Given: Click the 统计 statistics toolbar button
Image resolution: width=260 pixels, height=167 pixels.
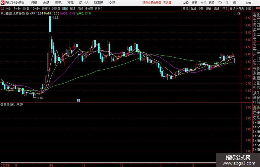Looking at the screenshot, I should (x=209, y=9).
